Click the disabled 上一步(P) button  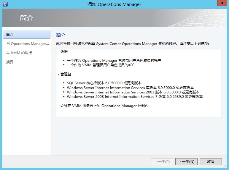[162, 161]
